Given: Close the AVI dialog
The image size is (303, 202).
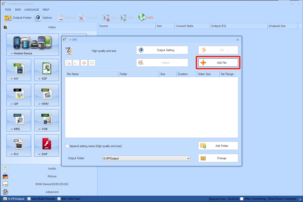Looking at the screenshot, I should [238, 40].
